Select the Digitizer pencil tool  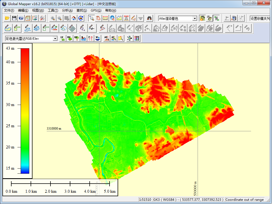[x=133, y=18]
